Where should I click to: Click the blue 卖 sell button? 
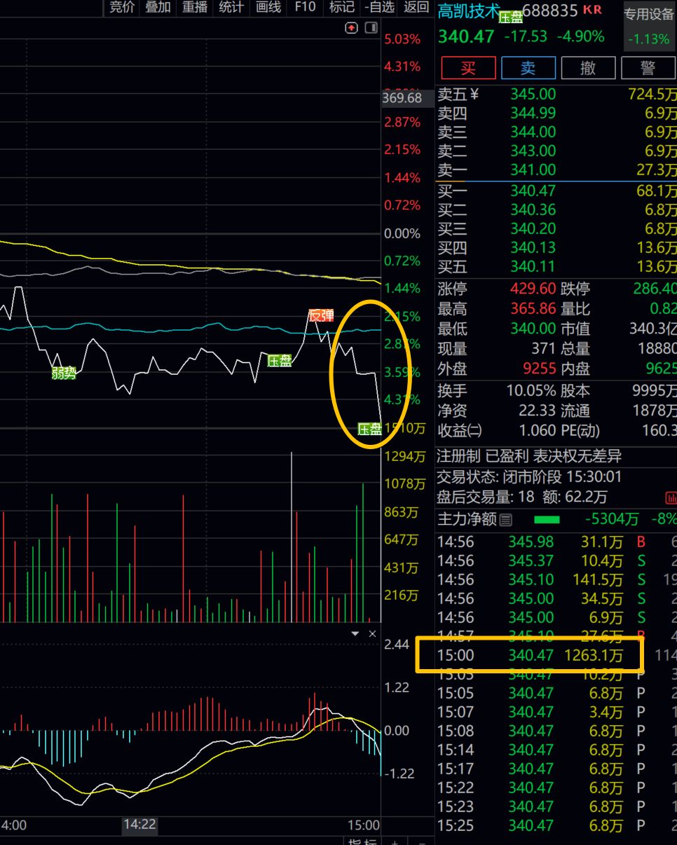528,68
